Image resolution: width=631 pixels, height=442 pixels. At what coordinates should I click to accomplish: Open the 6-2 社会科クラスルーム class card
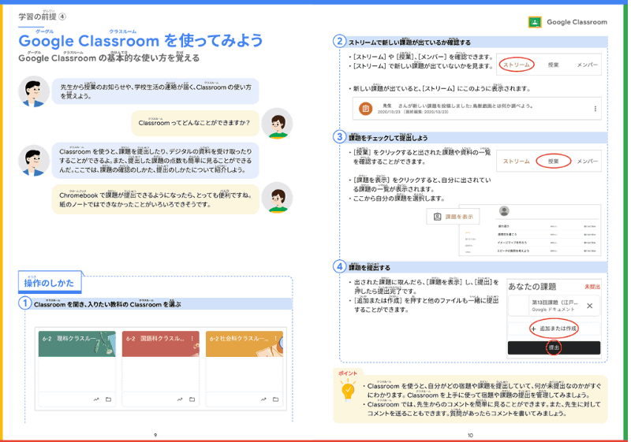coord(245,369)
